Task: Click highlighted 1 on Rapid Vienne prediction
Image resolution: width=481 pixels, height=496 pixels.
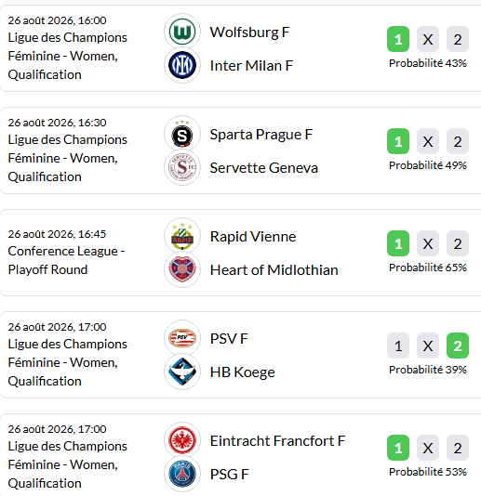Action: point(398,243)
